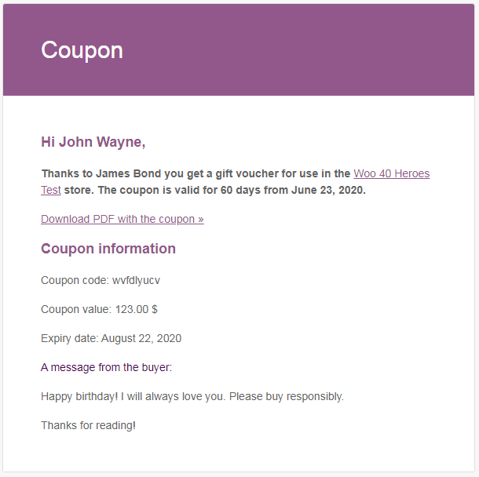Click the coupon value 123.00 $
This screenshot has height=477, width=479.
[x=137, y=309]
